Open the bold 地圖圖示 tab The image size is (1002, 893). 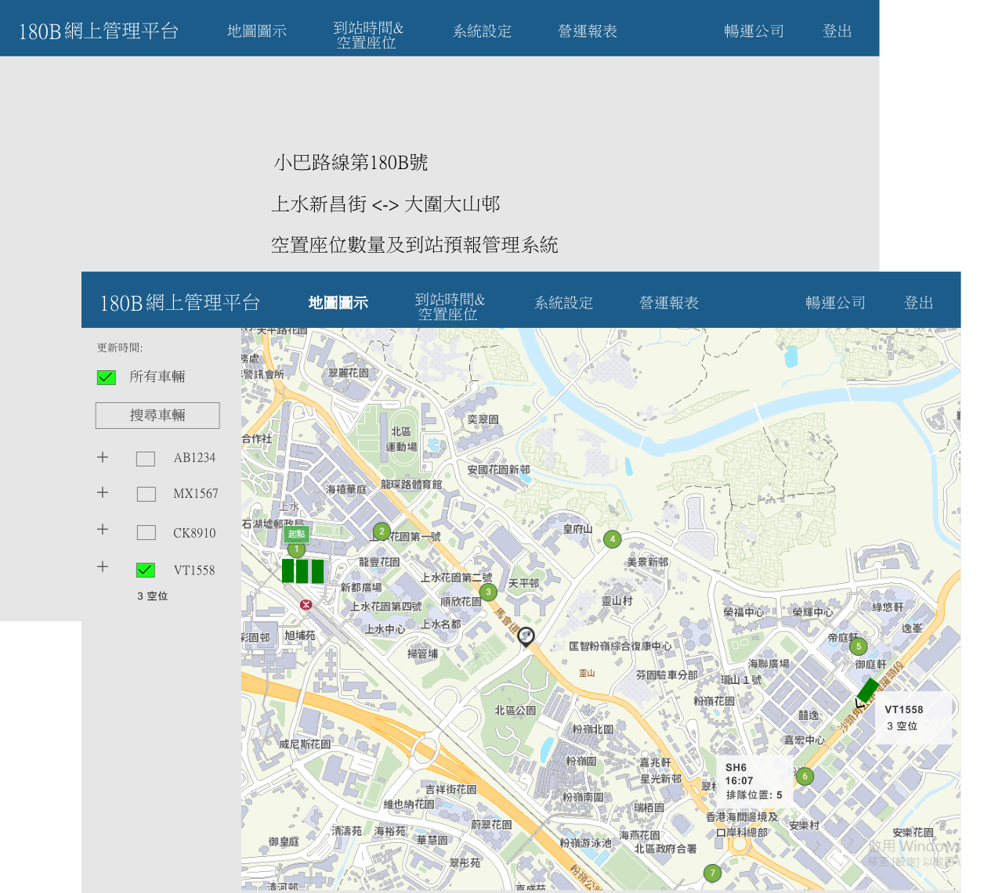coord(338,303)
